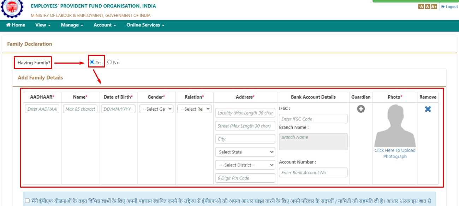Select Yes for Having Family

(92, 62)
